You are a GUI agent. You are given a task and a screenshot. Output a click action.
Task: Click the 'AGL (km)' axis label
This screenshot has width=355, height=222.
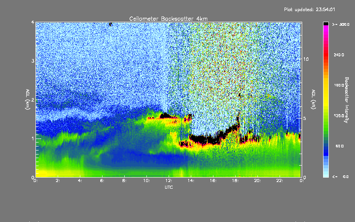click(28, 99)
